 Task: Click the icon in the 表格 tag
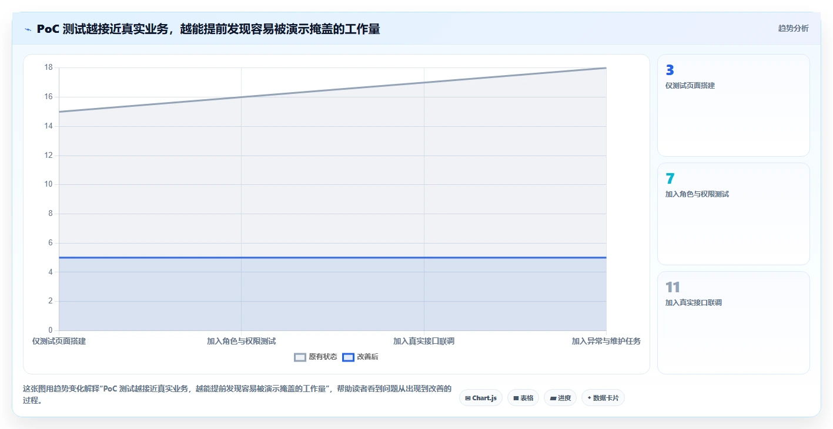516,398
